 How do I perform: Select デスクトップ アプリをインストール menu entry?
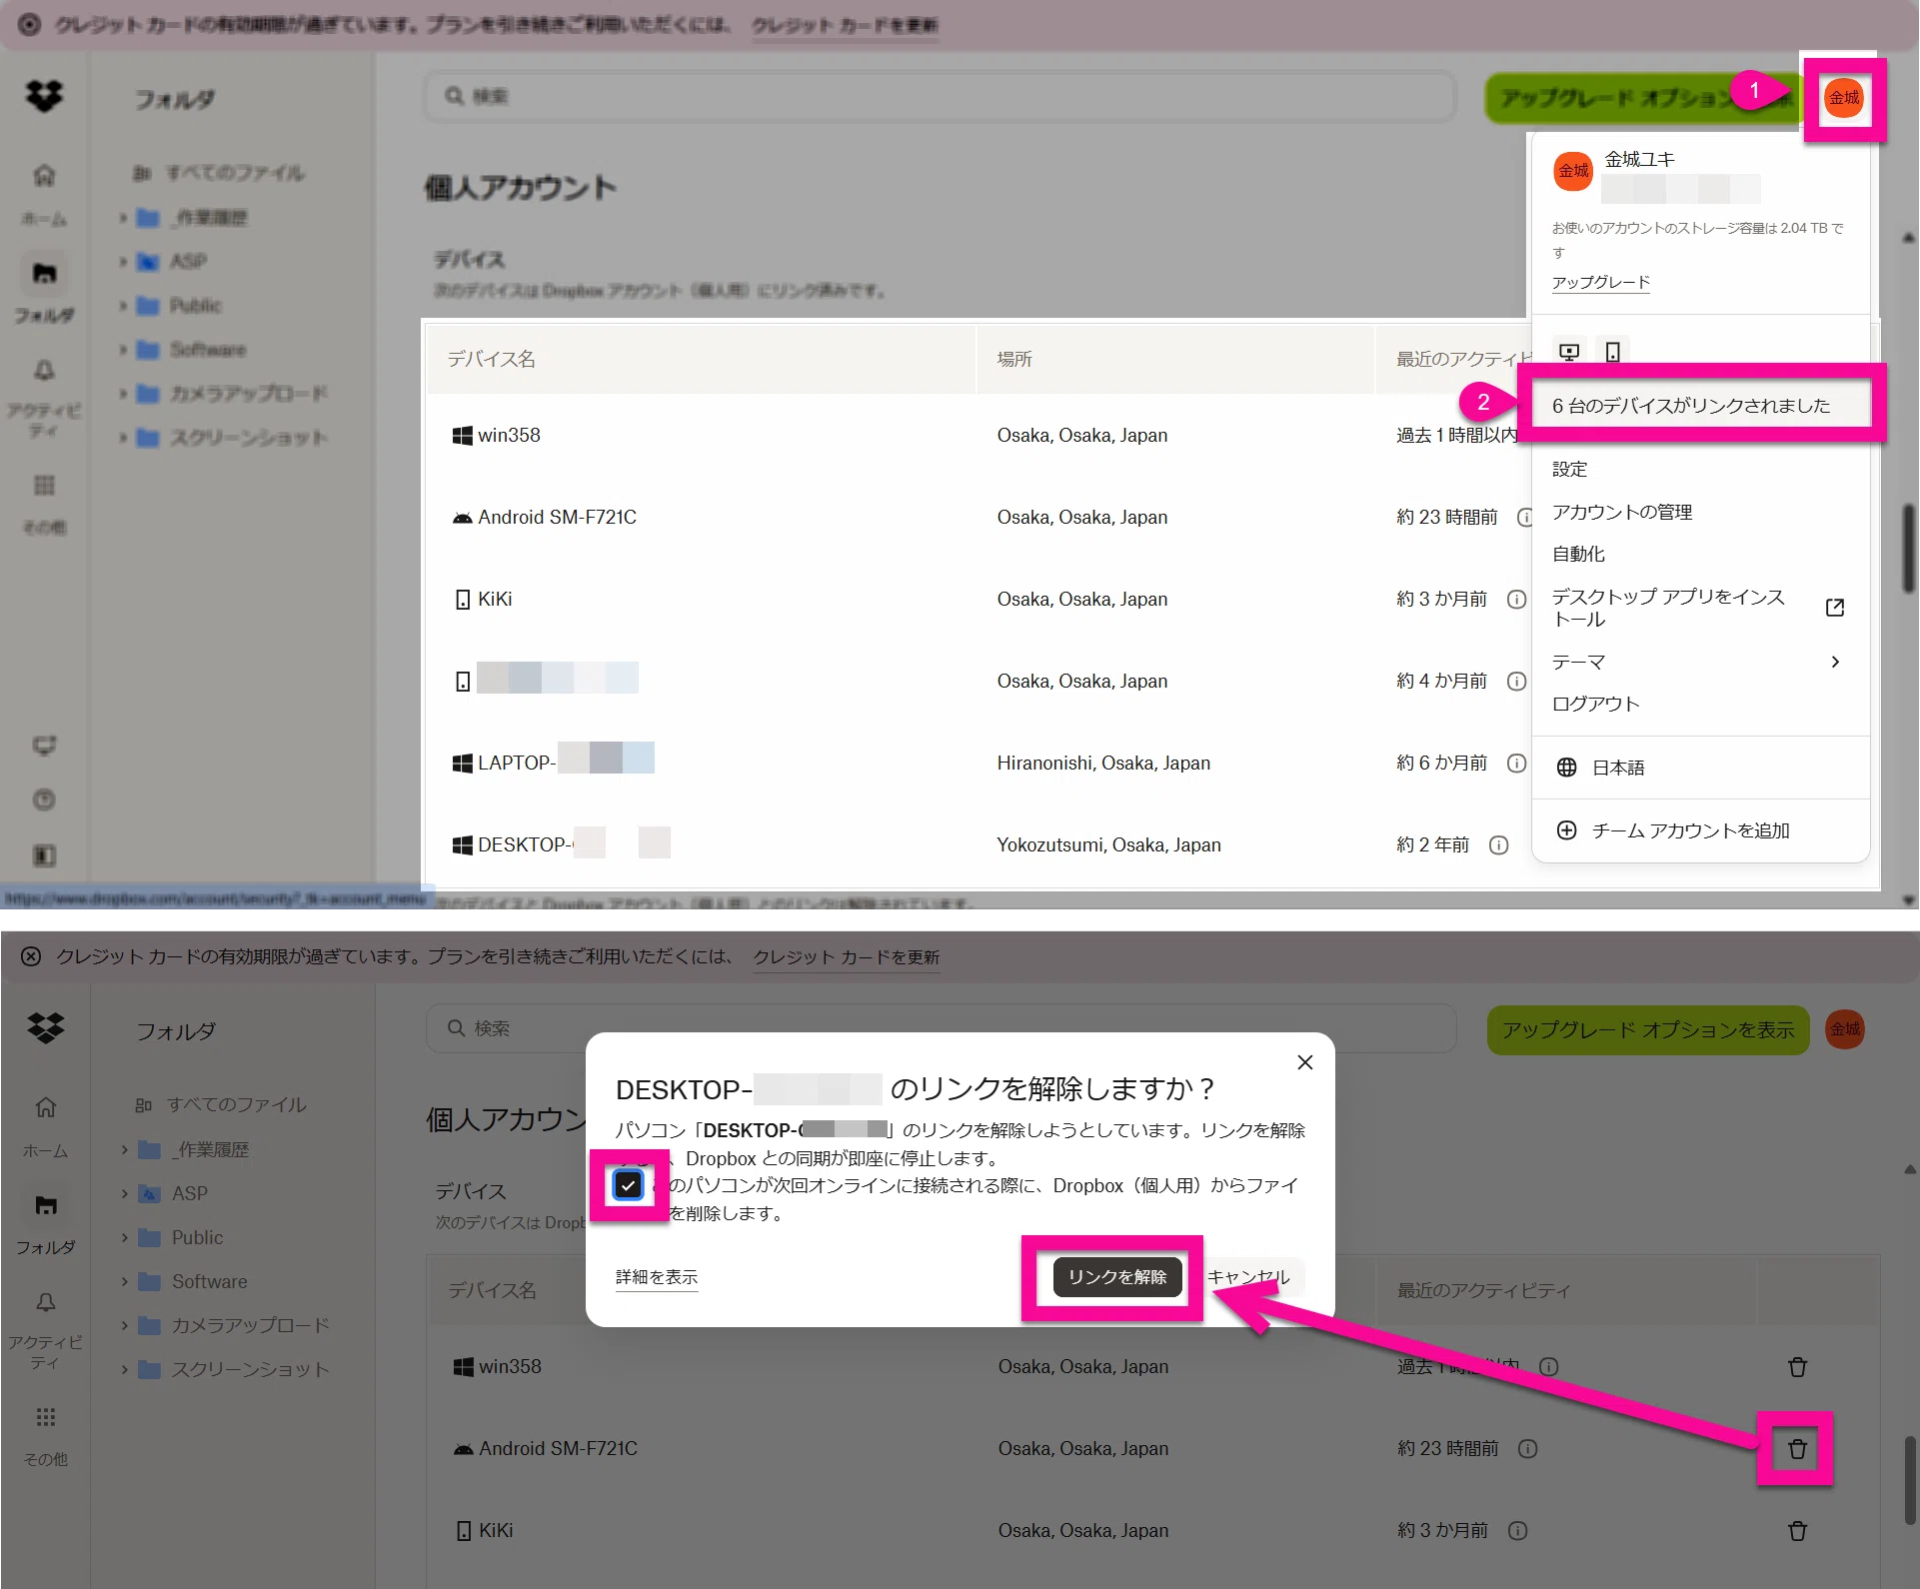(x=1668, y=608)
